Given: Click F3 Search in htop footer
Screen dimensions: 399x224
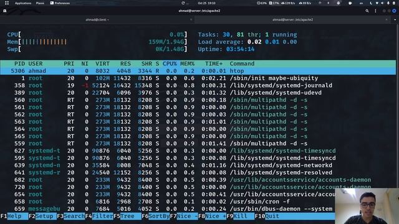Looking at the screenshot, I should [70, 216].
